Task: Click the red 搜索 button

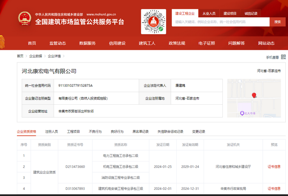Action: tap(278, 22)
